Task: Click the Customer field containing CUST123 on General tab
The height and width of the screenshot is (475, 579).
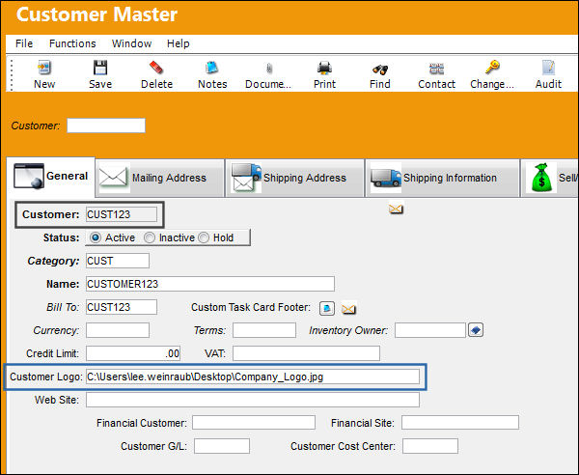Action: coord(122,214)
